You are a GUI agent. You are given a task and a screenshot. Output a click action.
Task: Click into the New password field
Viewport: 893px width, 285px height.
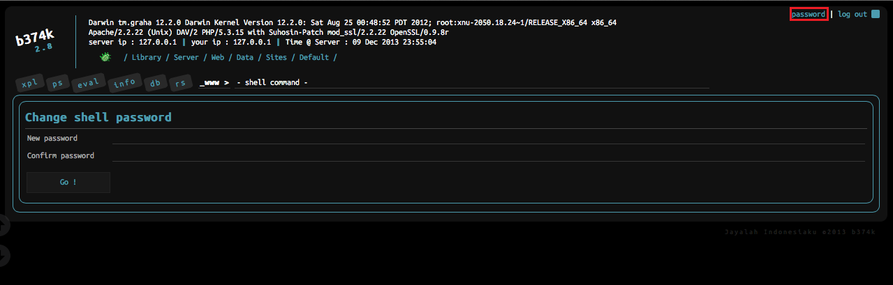[489, 138]
